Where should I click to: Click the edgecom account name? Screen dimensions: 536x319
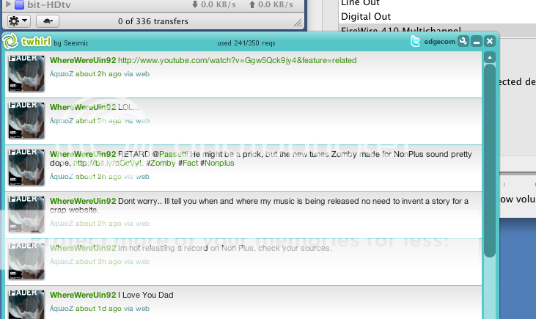coord(439,42)
